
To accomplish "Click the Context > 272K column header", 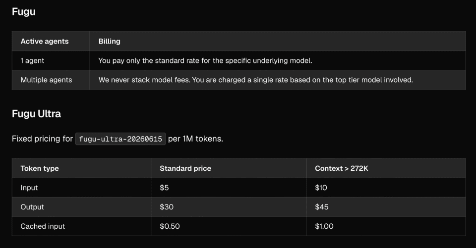I will pos(342,169).
